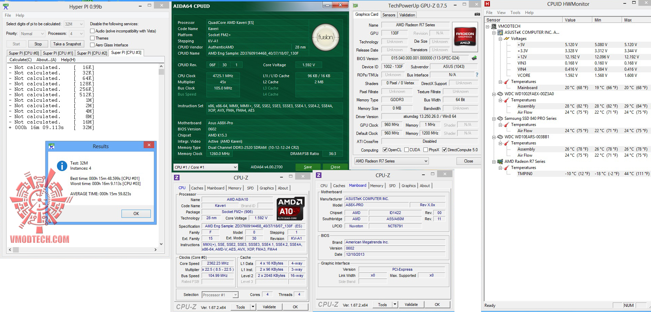Toggle the DirectCompute 5.0 checkbox
The height and width of the screenshot is (312, 651).
pos(444,150)
